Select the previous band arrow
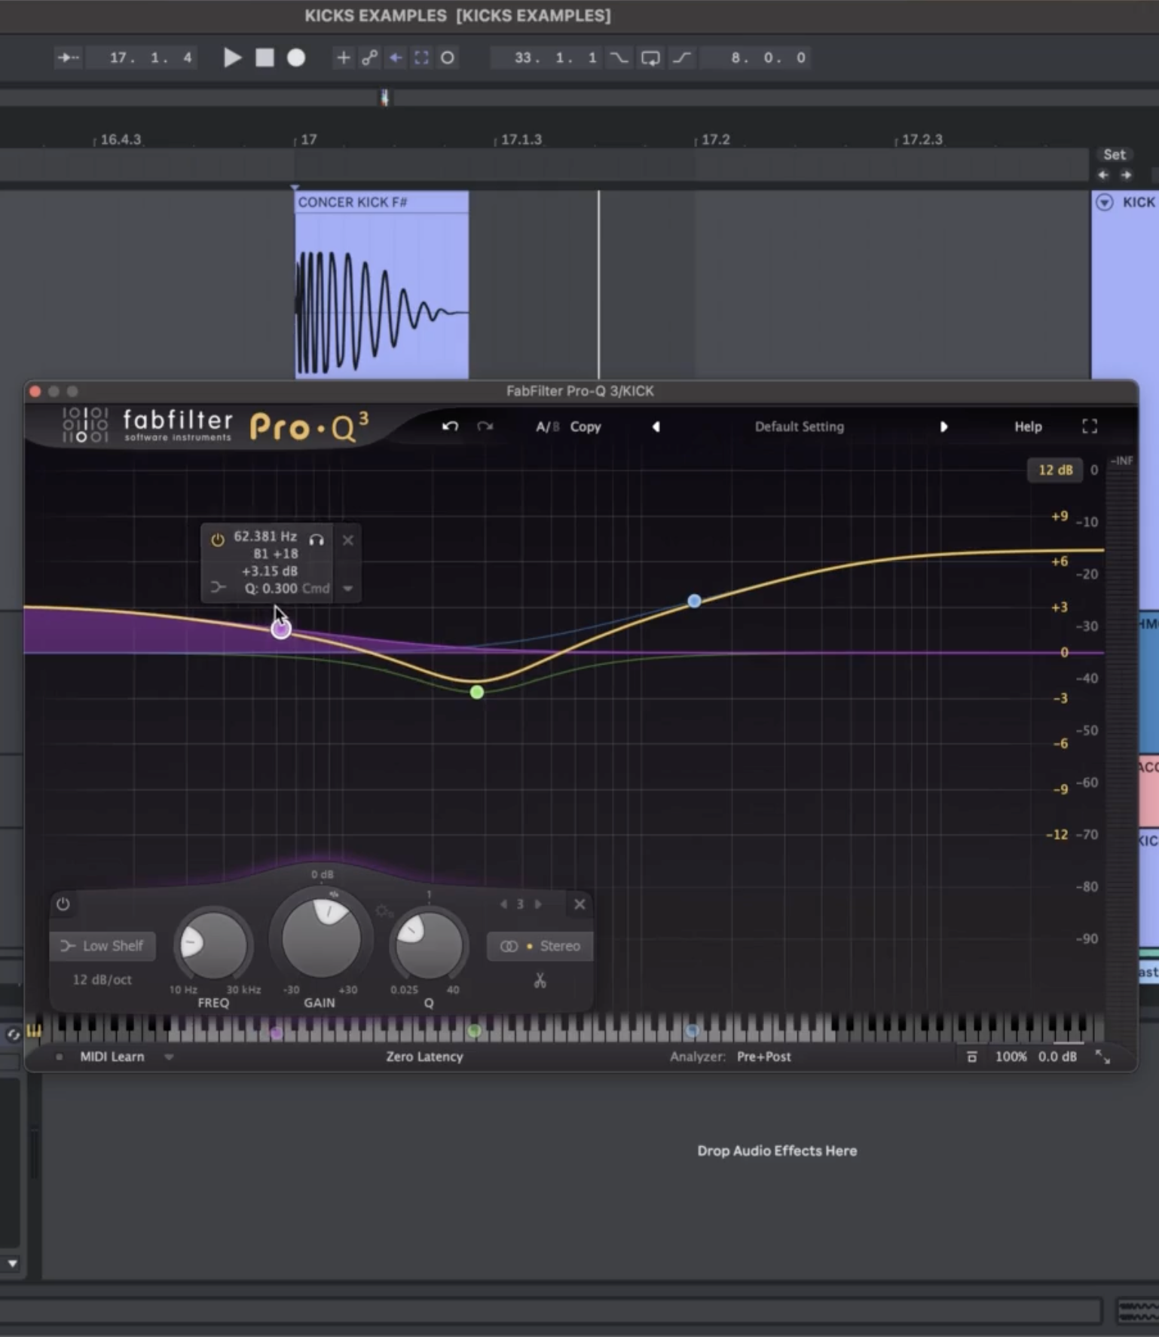The image size is (1159, 1337). click(x=503, y=904)
